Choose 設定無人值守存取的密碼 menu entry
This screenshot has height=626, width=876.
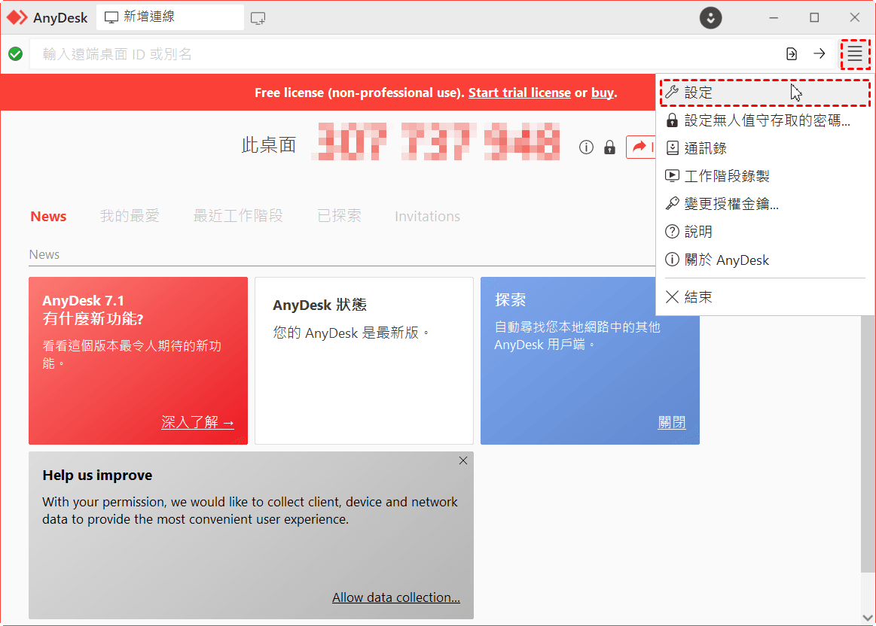click(x=767, y=120)
